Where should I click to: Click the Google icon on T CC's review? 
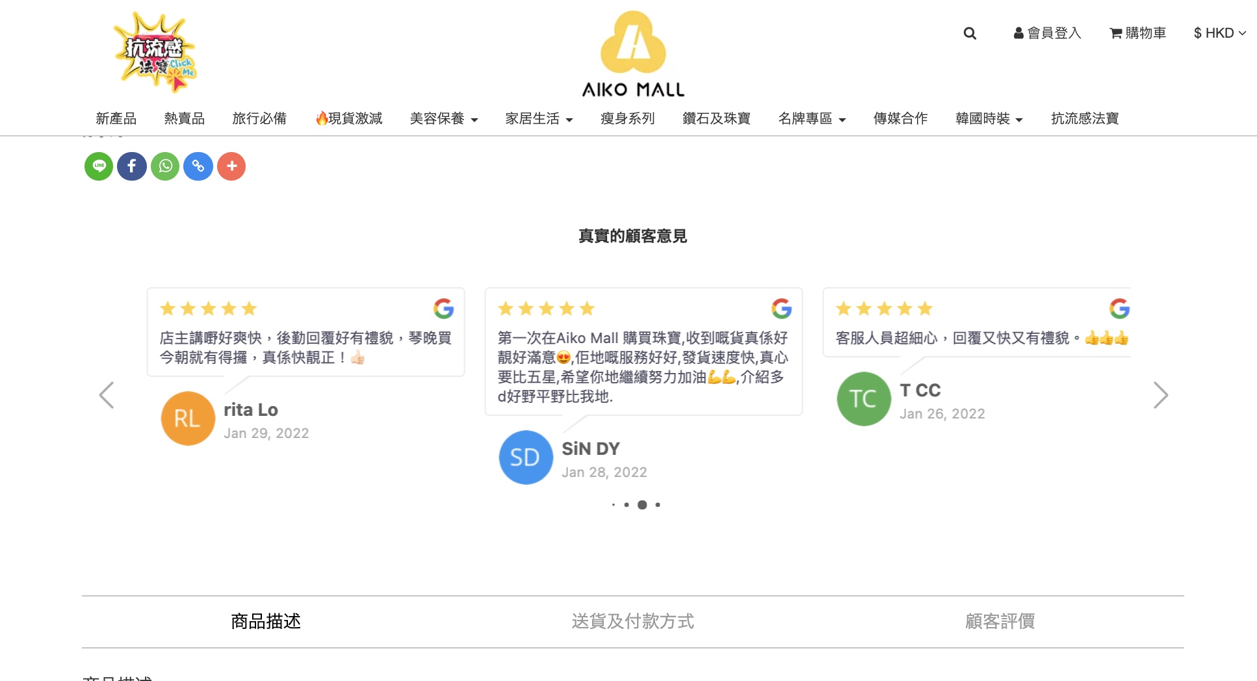pyautogui.click(x=1119, y=309)
